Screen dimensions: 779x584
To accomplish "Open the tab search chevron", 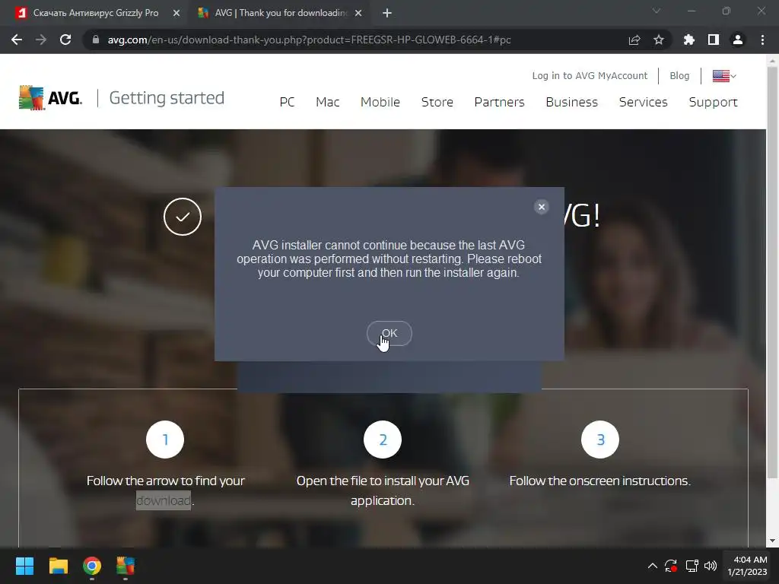I will coord(657,11).
